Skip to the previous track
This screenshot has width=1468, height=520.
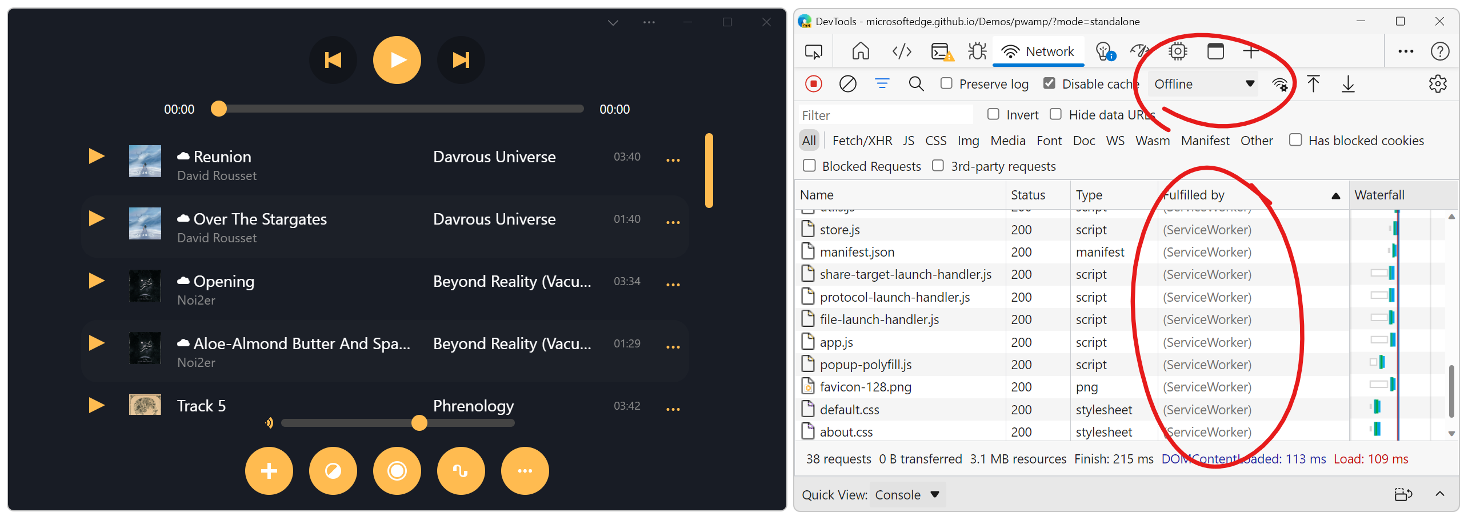[x=333, y=60]
